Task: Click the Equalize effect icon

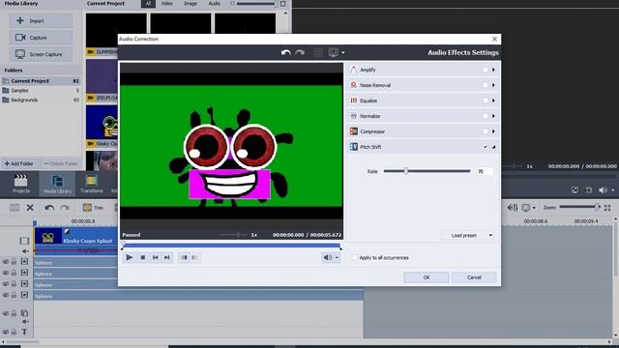Action: point(354,101)
